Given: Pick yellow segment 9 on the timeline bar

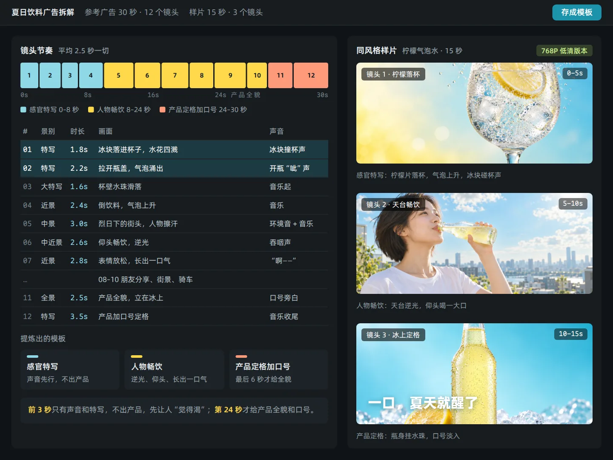Looking at the screenshot, I should pyautogui.click(x=230, y=75).
